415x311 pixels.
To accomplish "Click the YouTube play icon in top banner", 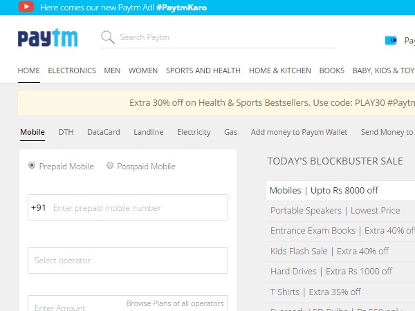I will (26, 8).
